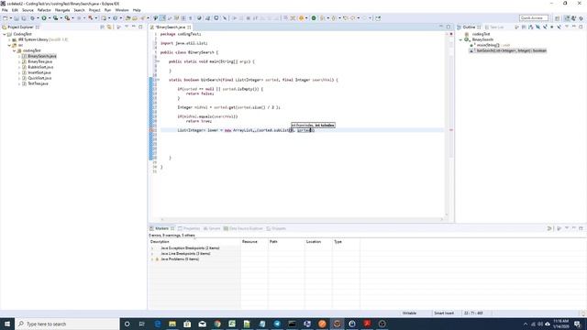This screenshot has height=330, width=587.
Task: Click the Save toolbar icon
Action: point(17,18)
